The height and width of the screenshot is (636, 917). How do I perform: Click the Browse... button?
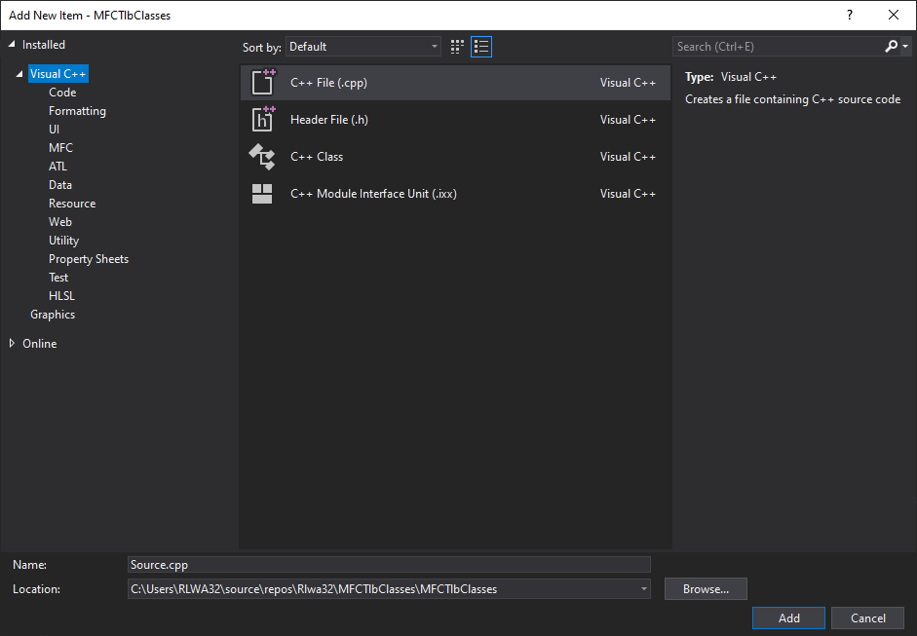[x=706, y=588]
